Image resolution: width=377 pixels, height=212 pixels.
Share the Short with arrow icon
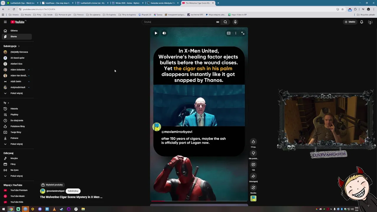[253, 176]
